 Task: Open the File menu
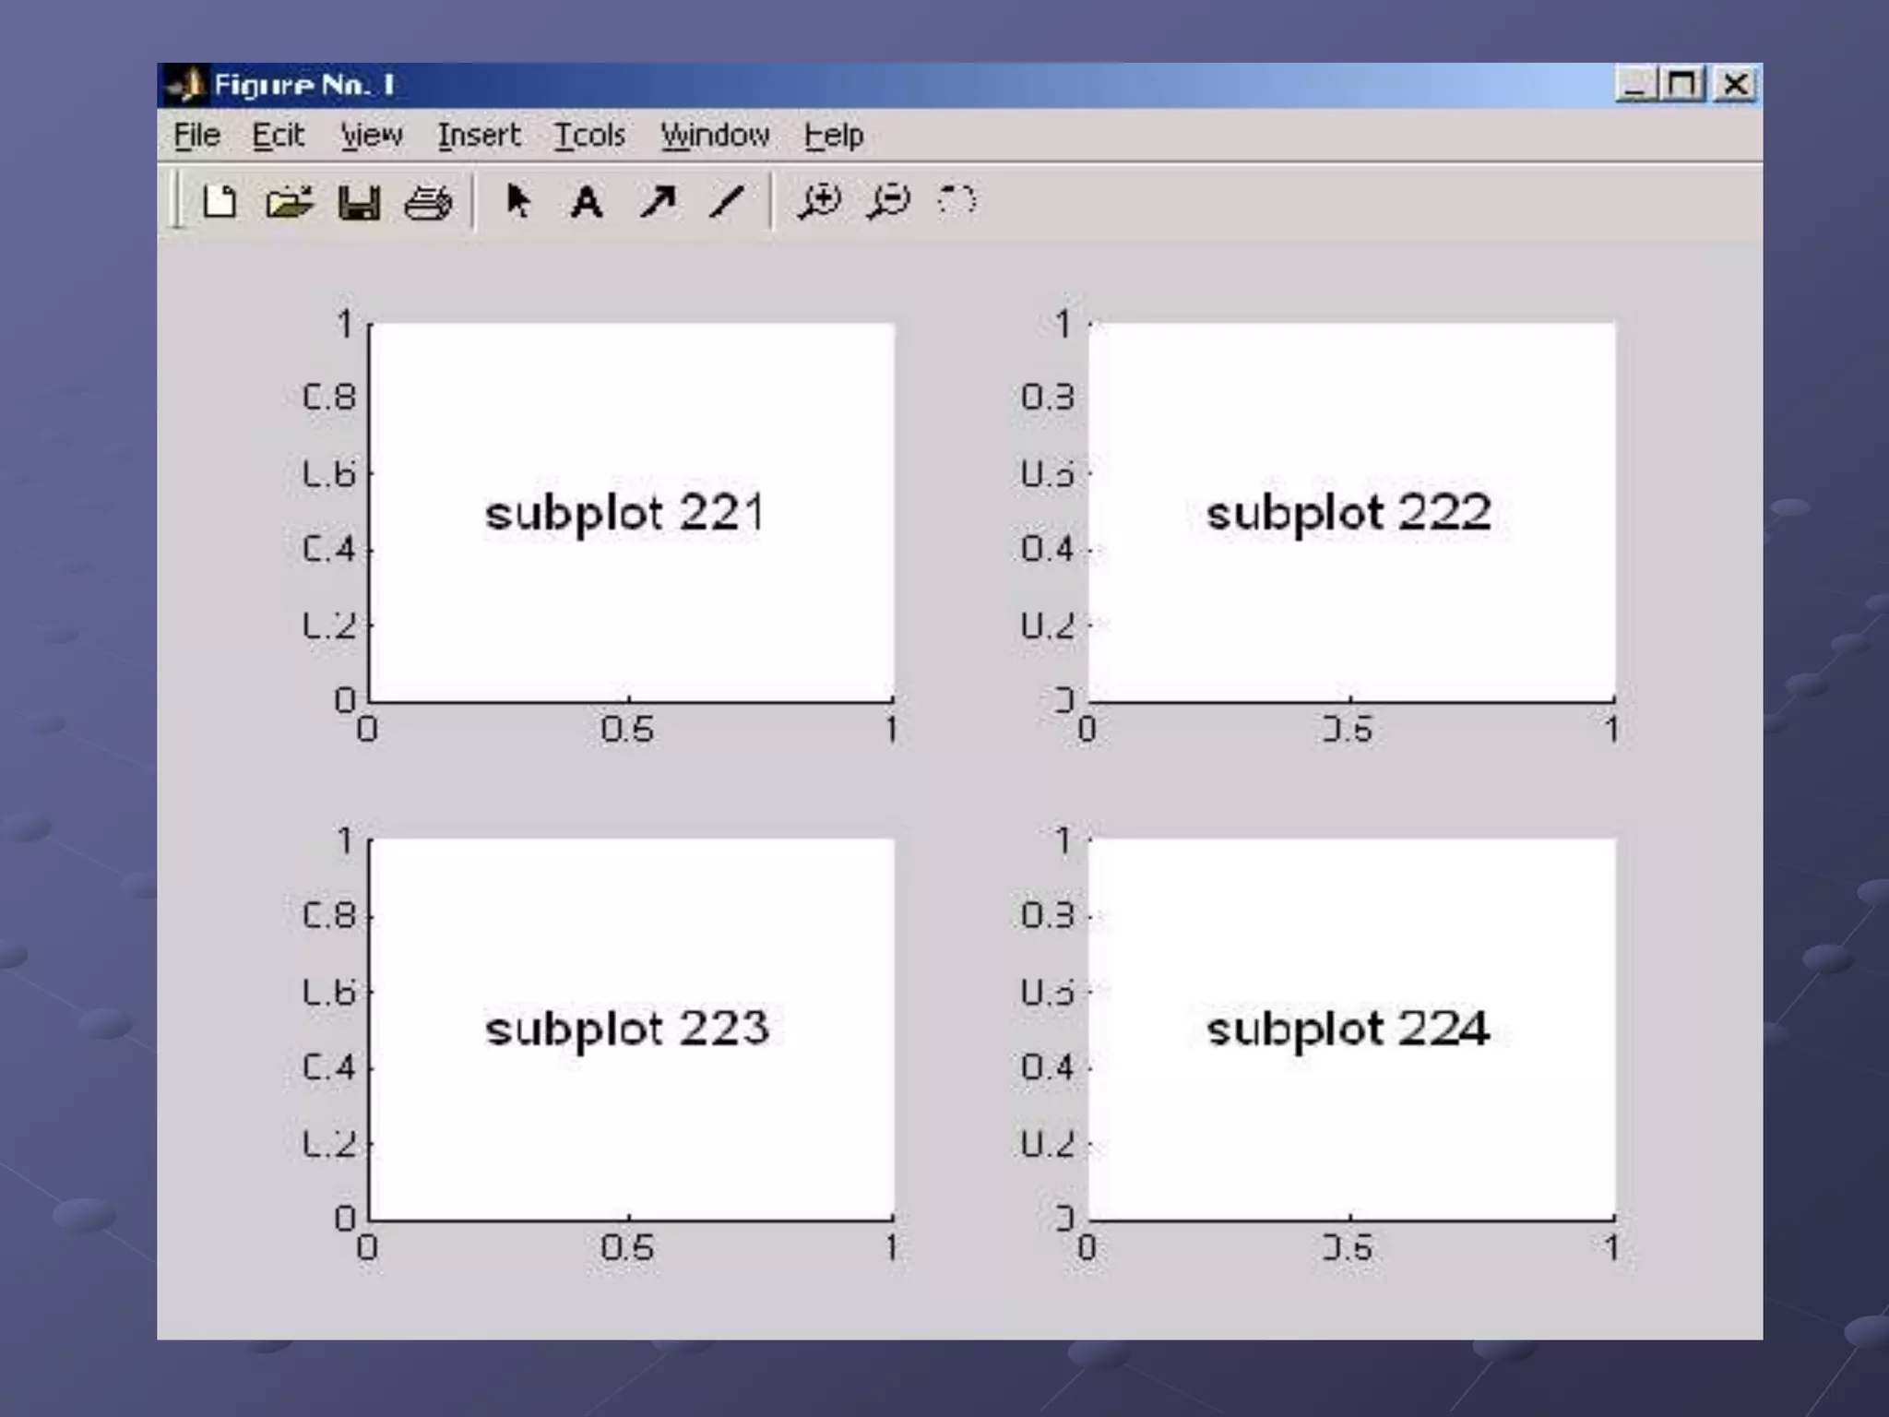(x=196, y=136)
